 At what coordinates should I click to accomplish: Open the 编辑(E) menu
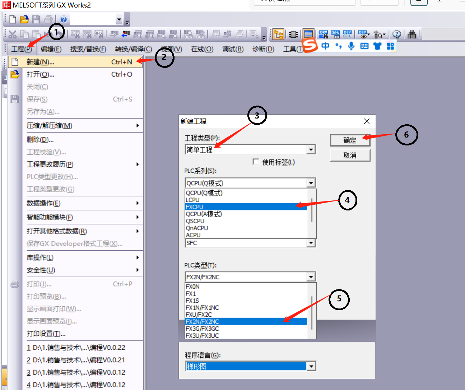point(51,49)
